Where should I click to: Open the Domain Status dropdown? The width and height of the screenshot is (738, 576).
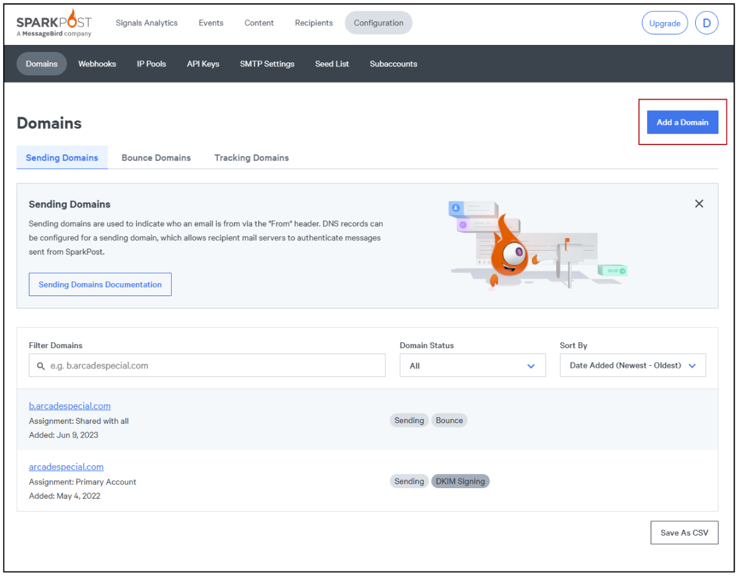tap(473, 366)
